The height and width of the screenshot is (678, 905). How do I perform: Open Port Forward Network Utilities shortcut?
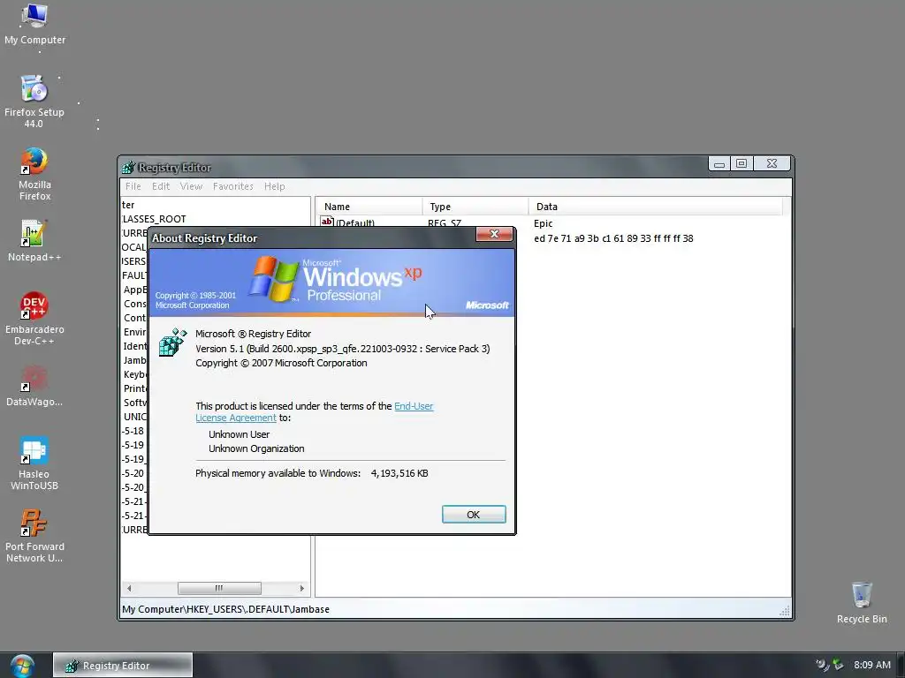click(x=34, y=536)
